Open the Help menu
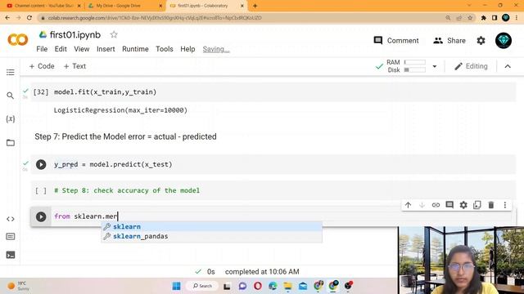The width and height of the screenshot is (524, 294). [187, 49]
